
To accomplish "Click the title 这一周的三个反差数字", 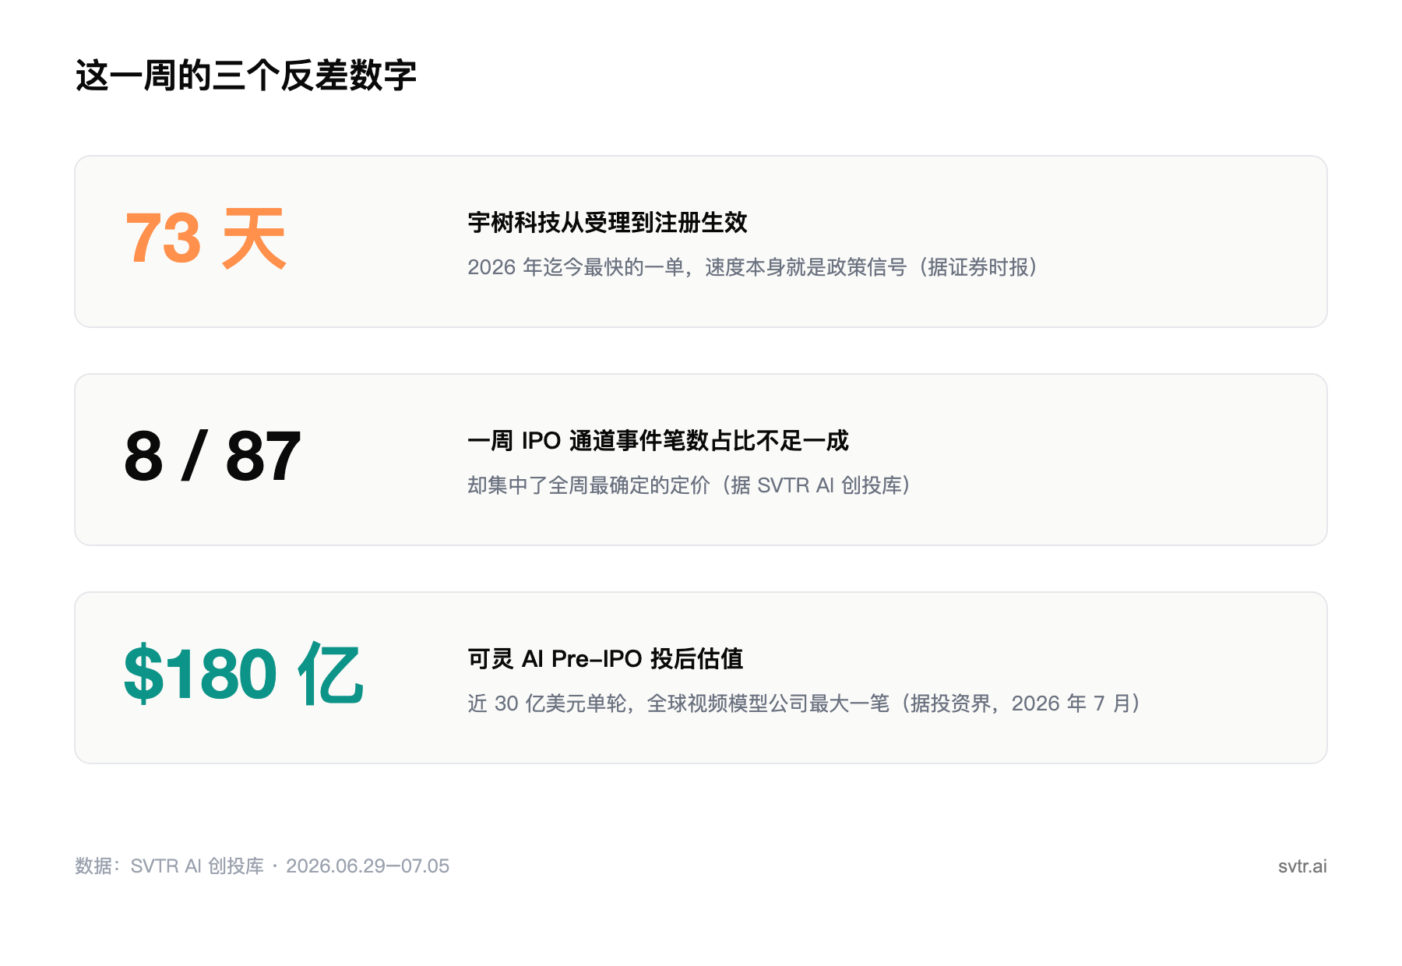I will 246,76.
